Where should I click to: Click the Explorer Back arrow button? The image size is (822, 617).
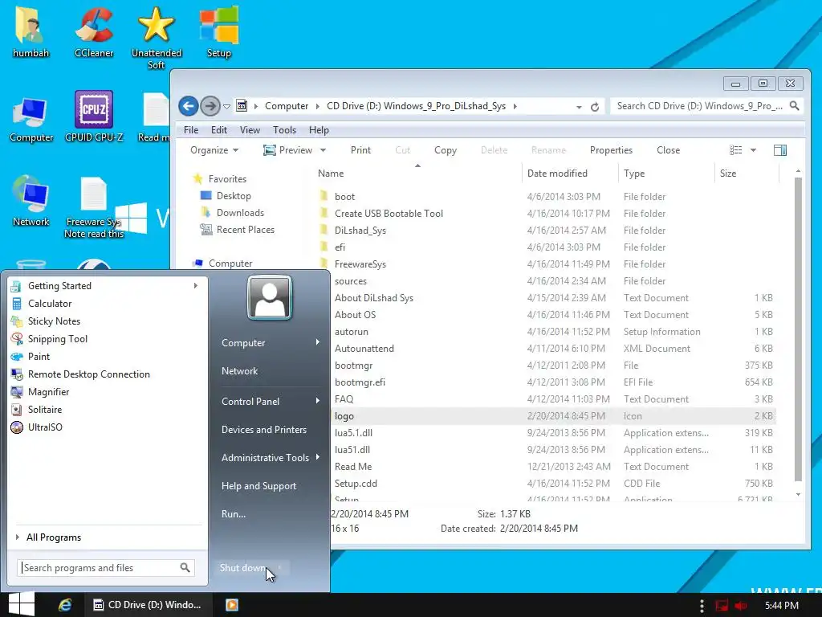188,106
